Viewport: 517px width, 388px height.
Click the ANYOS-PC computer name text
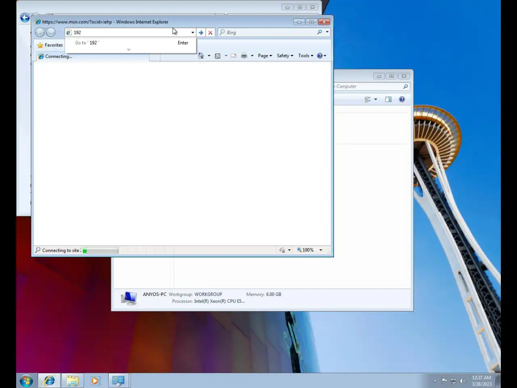click(x=154, y=294)
